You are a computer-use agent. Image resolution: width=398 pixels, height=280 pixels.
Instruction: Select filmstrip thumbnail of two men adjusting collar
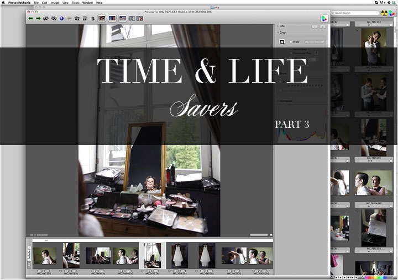(125, 256)
